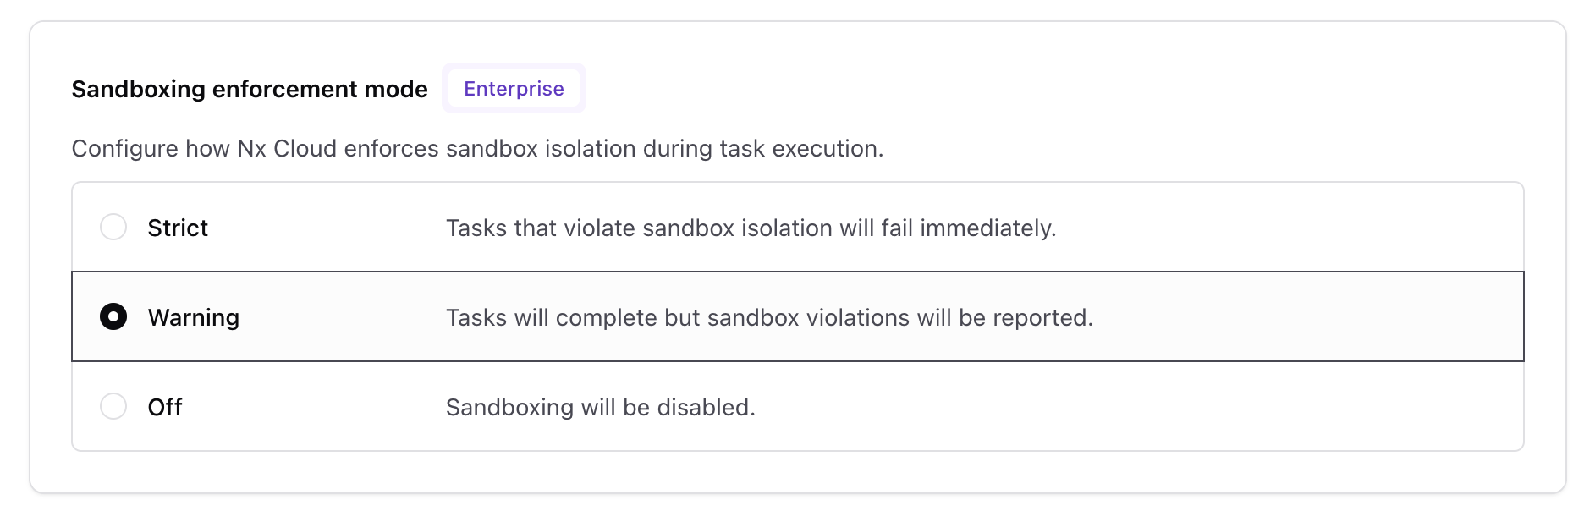This screenshot has height=511, width=1584.
Task: Click the Strict option description text
Action: [751, 227]
